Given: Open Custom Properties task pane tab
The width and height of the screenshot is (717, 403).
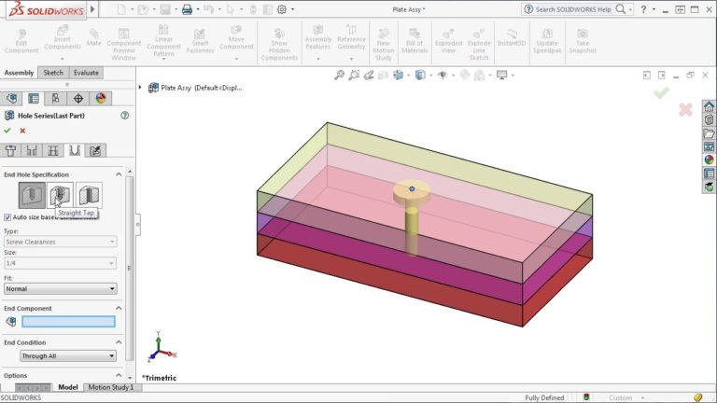Looking at the screenshot, I should 709,174.
